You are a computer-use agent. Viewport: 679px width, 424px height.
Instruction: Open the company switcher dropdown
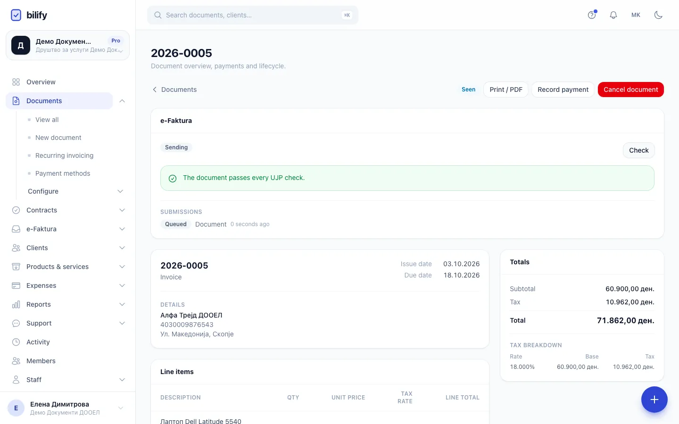click(x=67, y=45)
